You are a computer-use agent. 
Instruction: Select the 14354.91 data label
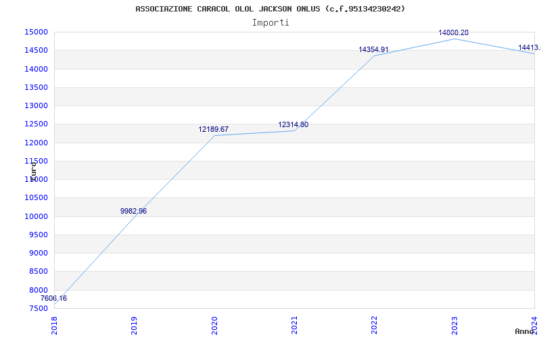(x=373, y=49)
